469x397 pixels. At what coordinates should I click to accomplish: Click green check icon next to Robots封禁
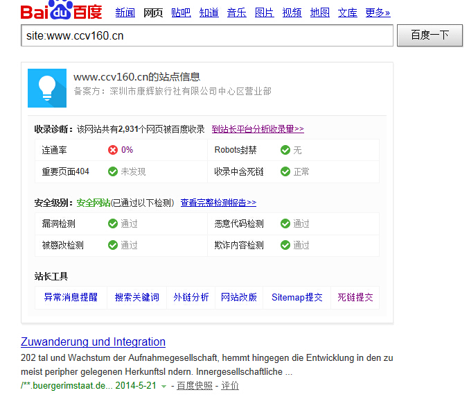coord(285,150)
